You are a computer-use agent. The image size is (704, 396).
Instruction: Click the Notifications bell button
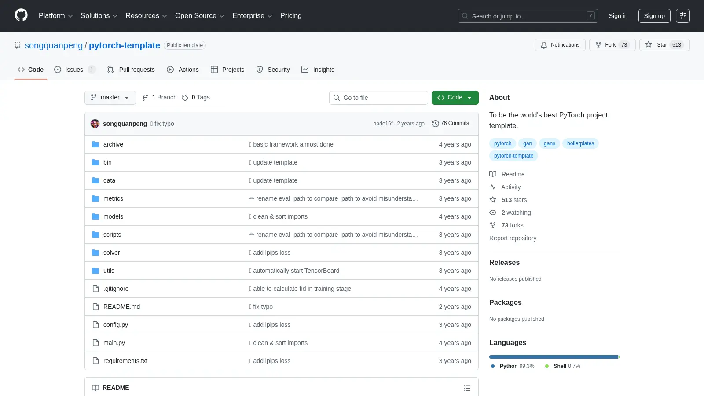pyautogui.click(x=560, y=45)
